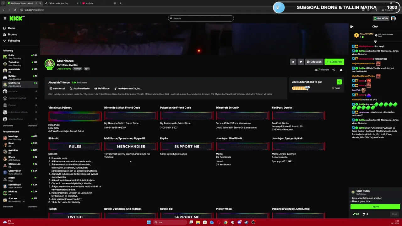The height and width of the screenshot is (226, 402).
Task: Click the green icon on the subscription goal
Action: pyautogui.click(x=339, y=82)
